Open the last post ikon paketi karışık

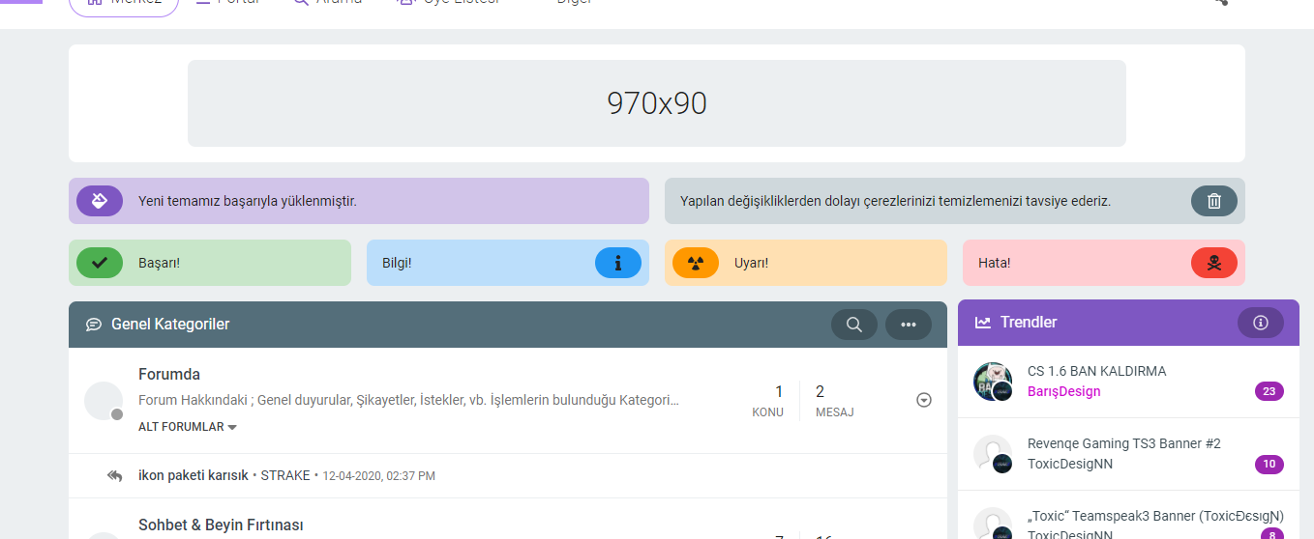tap(194, 475)
